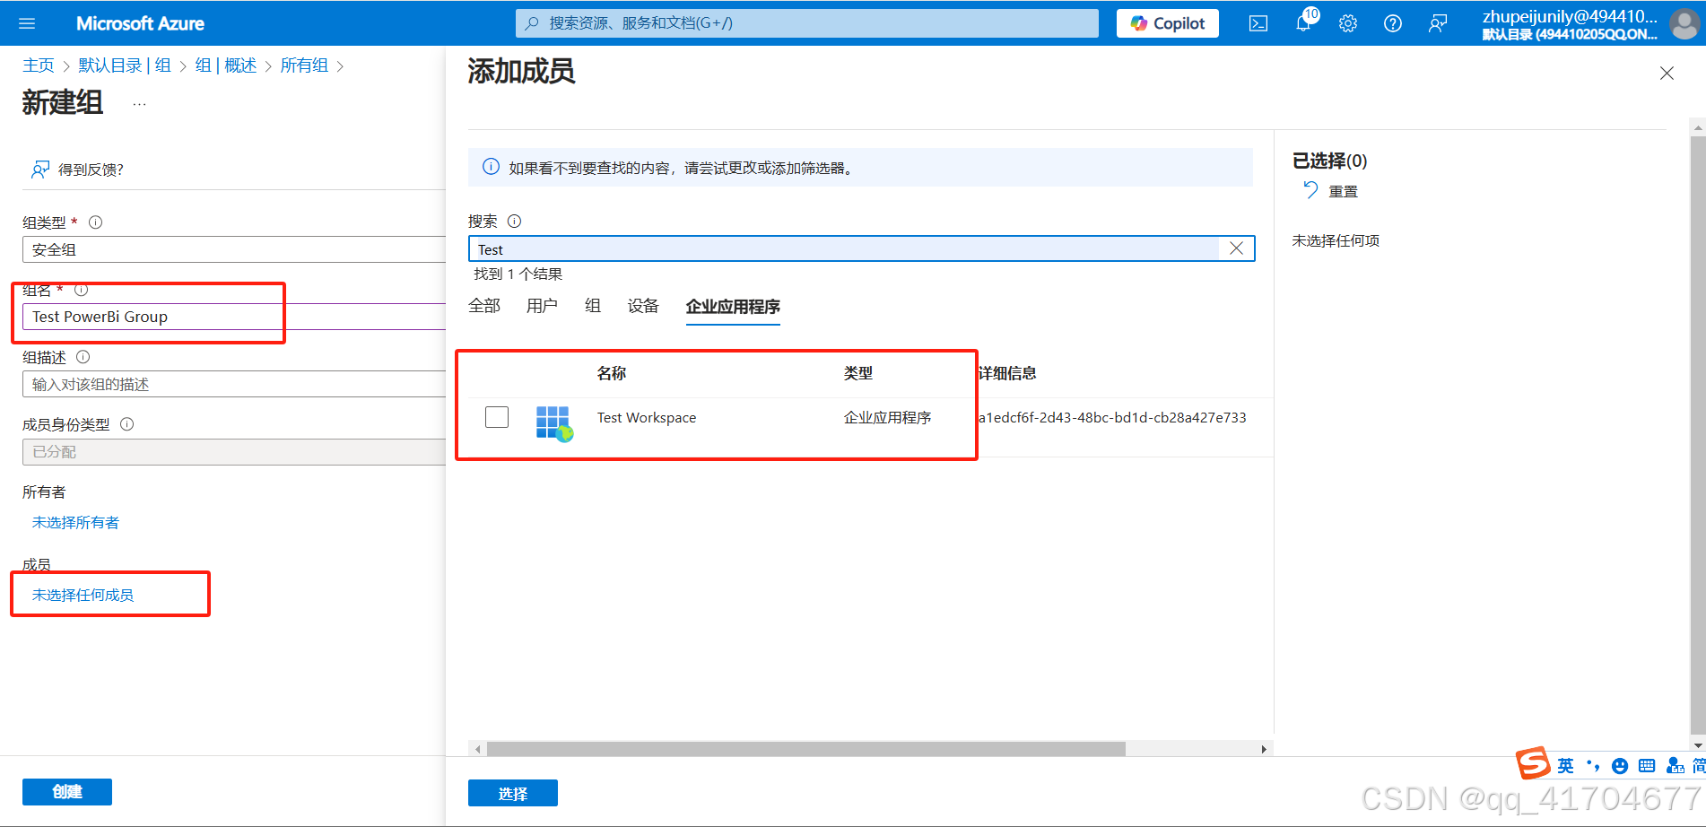Open the Copilot assistant

1166,23
